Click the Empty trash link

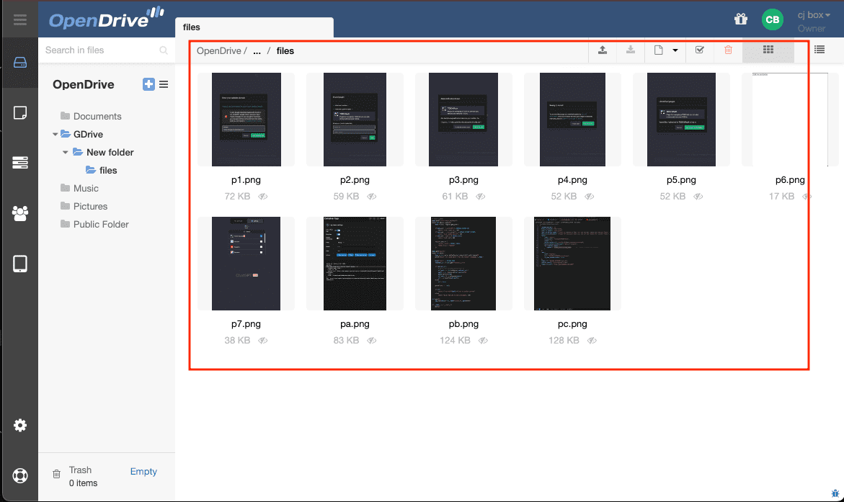[143, 471]
